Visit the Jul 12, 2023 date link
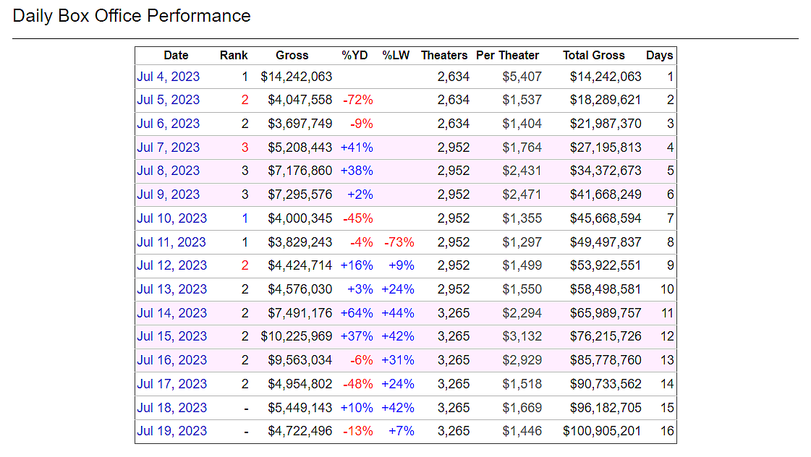Image resolution: width=811 pixels, height=457 pixels. 171,265
